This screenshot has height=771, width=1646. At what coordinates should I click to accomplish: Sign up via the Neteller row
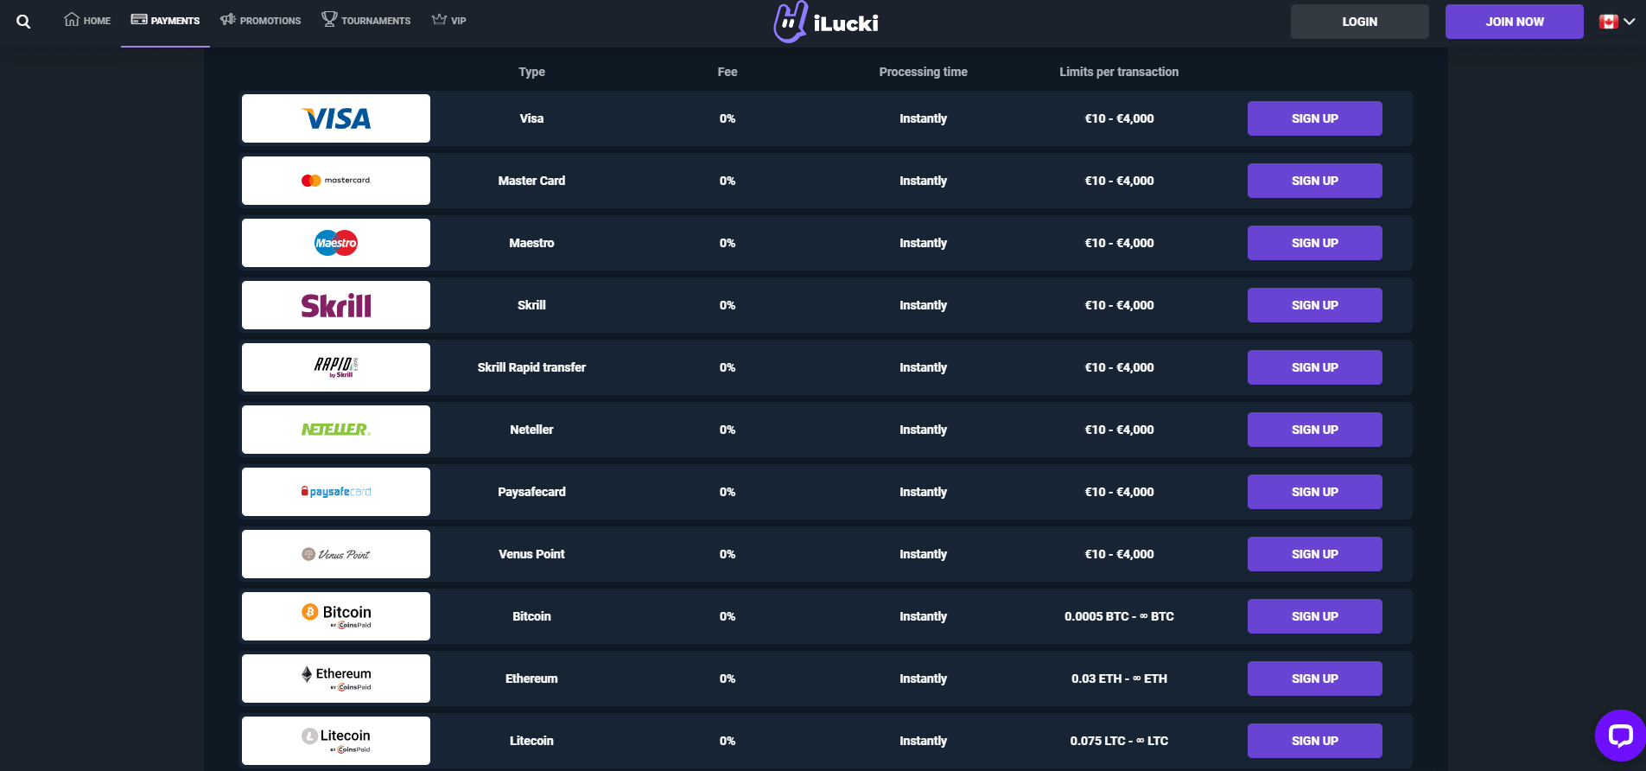point(1314,430)
